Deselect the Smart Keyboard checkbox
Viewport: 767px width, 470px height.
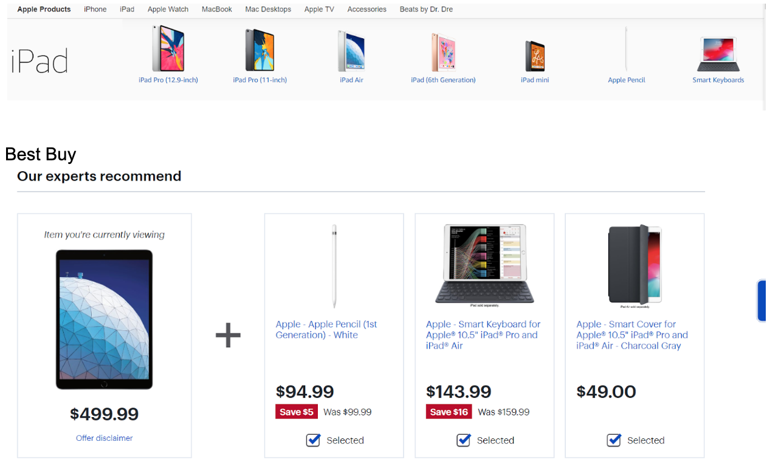pos(464,440)
